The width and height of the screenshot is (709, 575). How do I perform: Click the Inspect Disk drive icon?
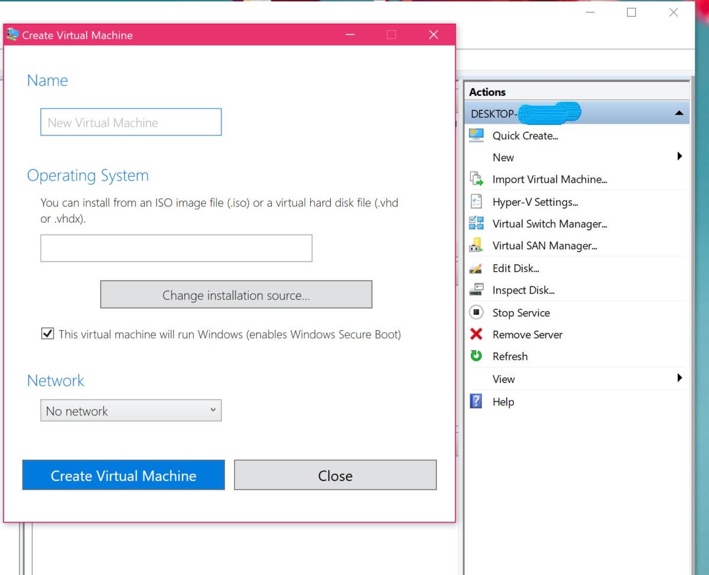pyautogui.click(x=476, y=290)
